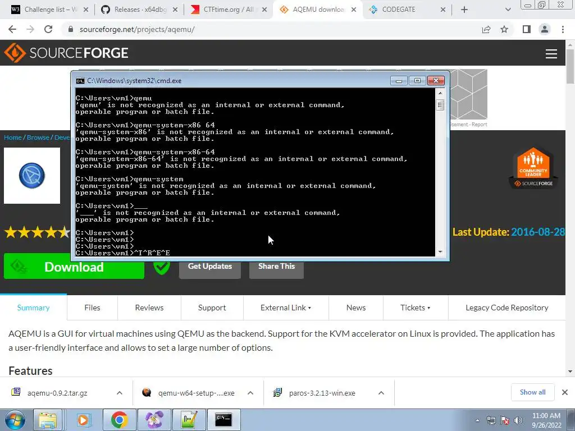Click the Chrome taskbar icon
Viewport: 575px width, 431px height.
[x=119, y=420]
